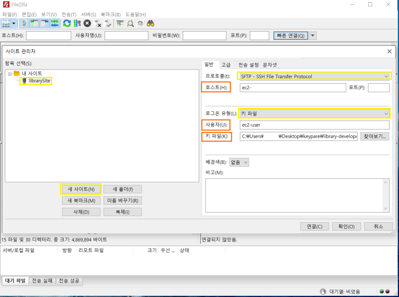
Task: Click the binoculars file search icon
Action: pyautogui.click(x=150, y=24)
